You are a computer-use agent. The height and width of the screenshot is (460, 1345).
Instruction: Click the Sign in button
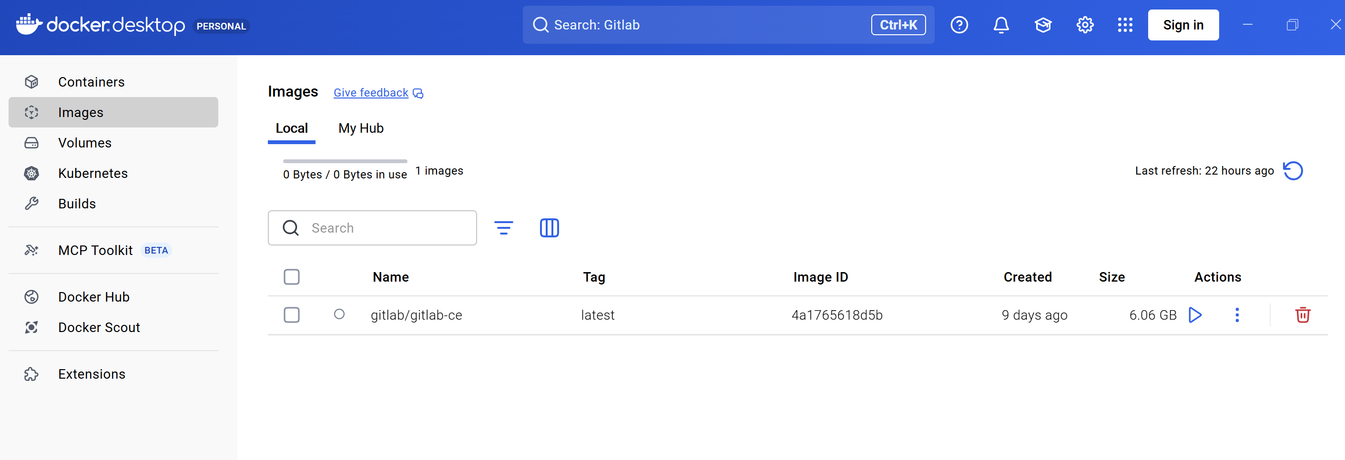click(1183, 25)
